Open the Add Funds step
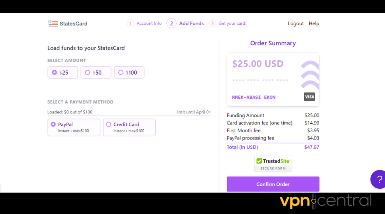The height and width of the screenshot is (214, 385). (x=191, y=24)
